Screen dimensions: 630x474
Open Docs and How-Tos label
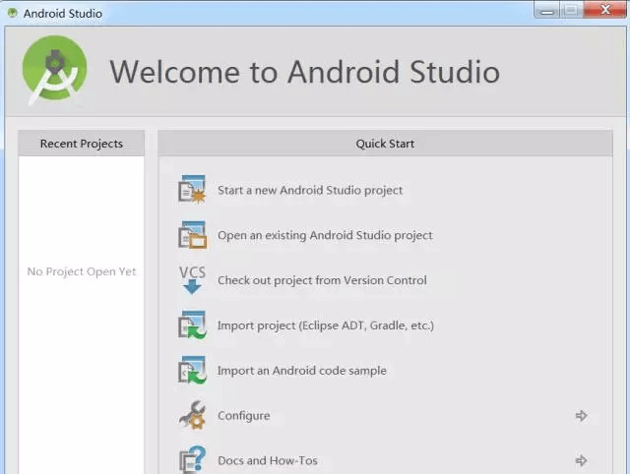coord(268,460)
